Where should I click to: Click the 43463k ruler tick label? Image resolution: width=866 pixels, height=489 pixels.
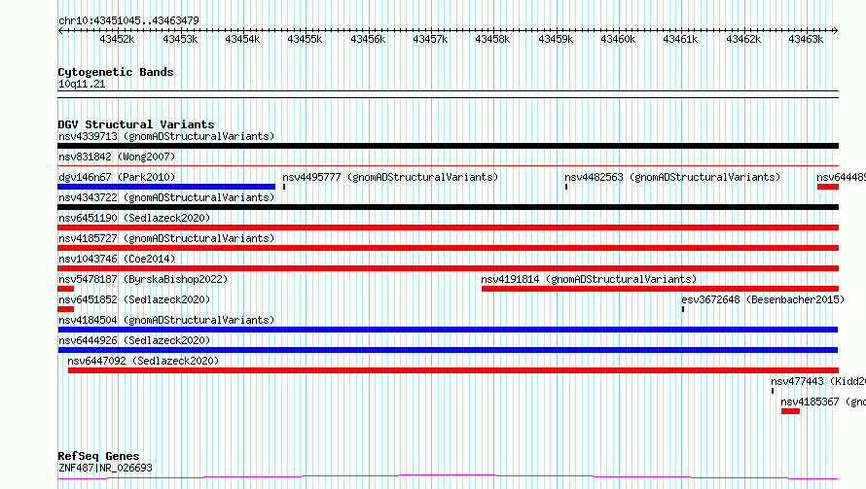[806, 39]
